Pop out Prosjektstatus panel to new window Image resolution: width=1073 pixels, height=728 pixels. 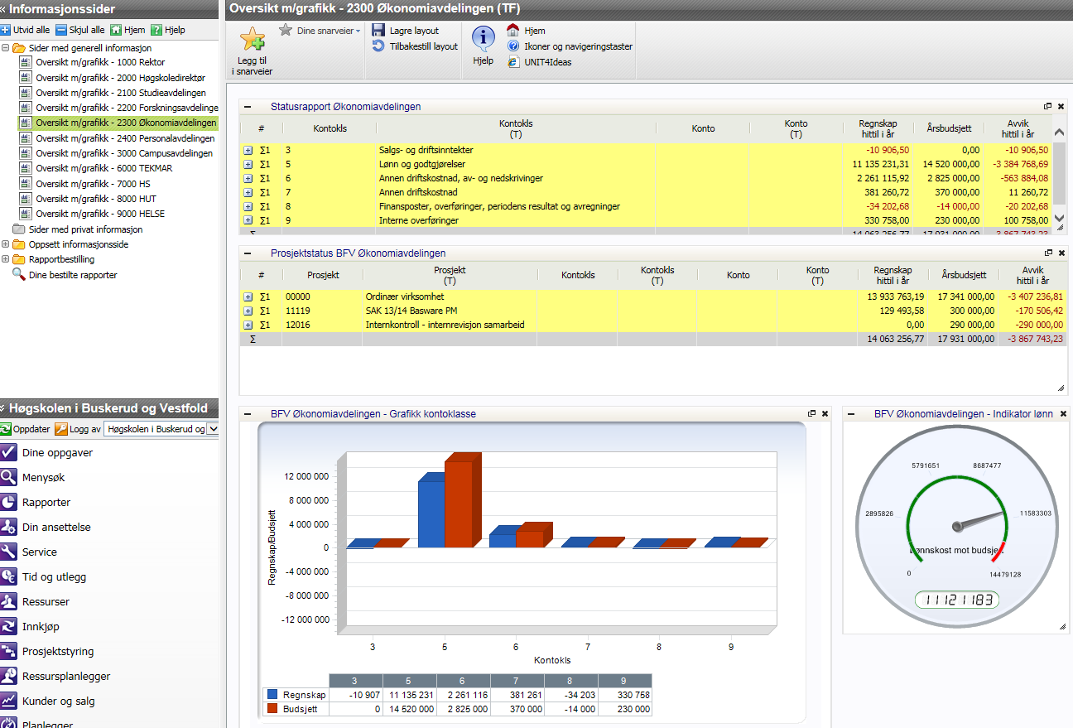coord(1048,253)
